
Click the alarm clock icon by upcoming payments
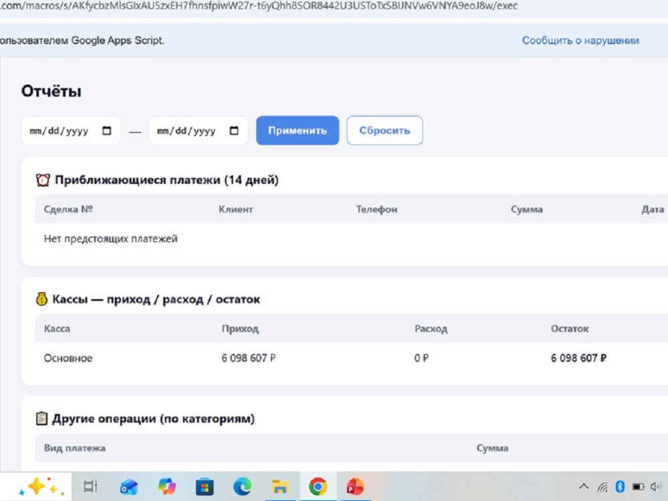43,180
